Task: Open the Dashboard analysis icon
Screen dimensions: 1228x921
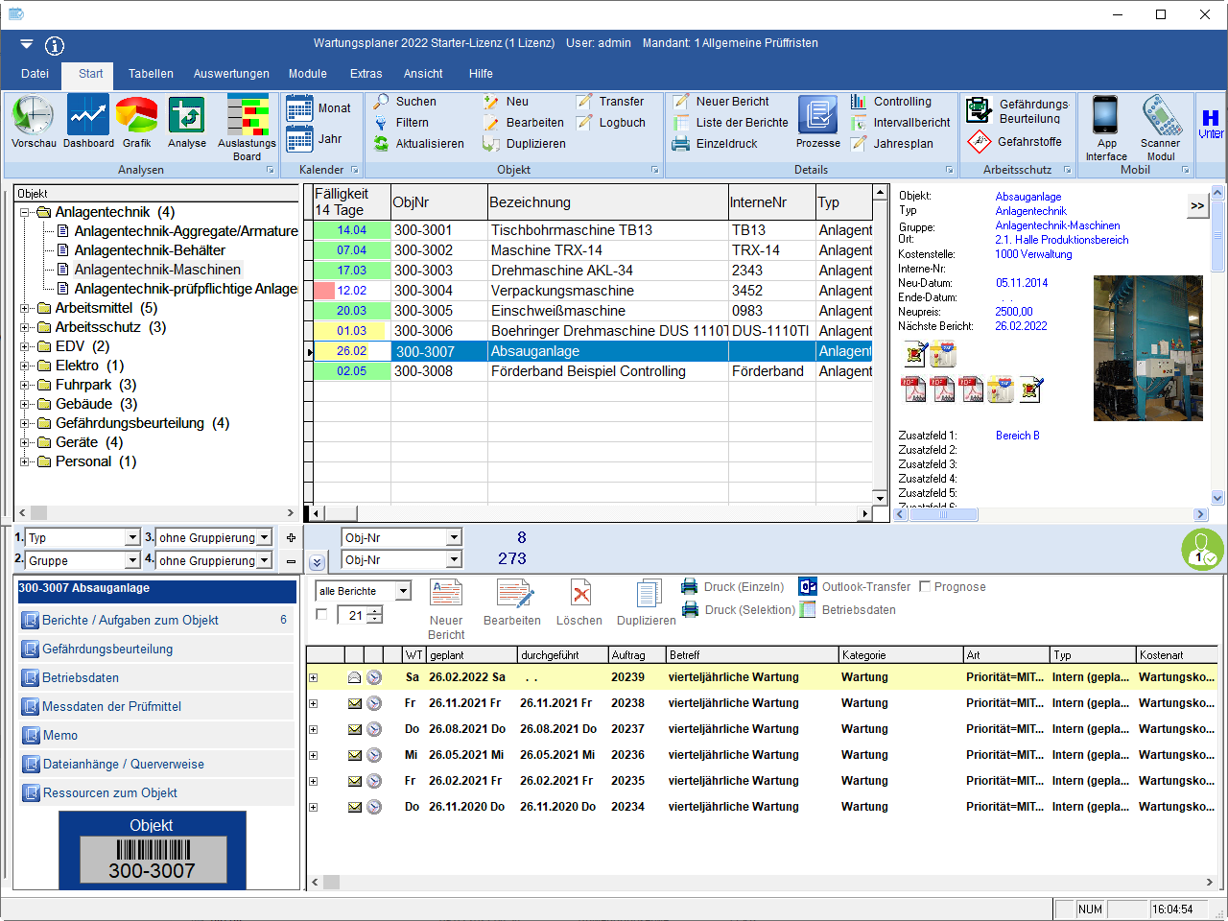Action: (88, 116)
